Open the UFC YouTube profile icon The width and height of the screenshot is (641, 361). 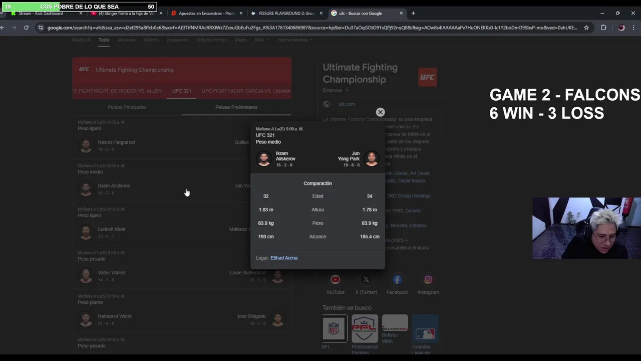point(335,280)
